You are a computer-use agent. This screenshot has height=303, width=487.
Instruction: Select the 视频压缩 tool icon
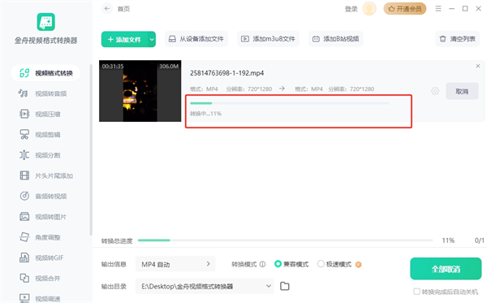coord(24,114)
